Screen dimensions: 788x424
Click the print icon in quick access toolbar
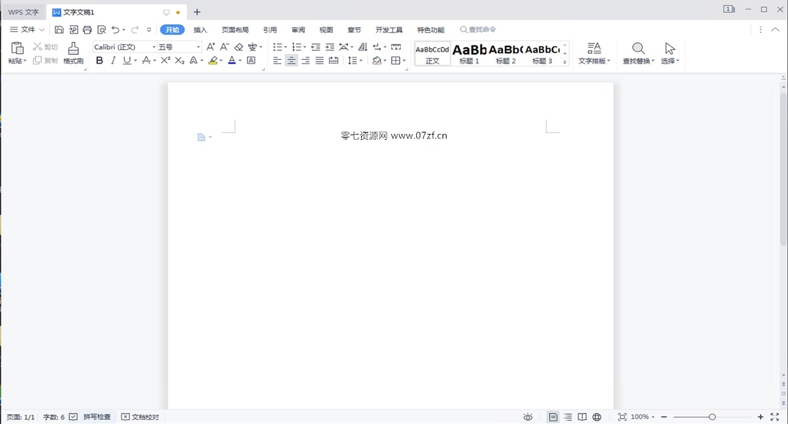(x=87, y=30)
